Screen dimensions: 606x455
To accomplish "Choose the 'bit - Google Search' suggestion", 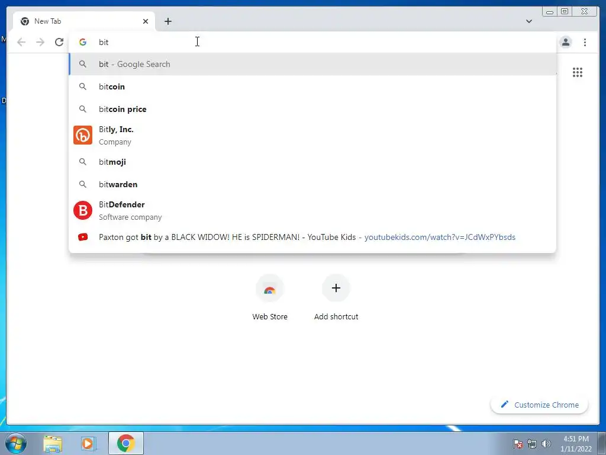I will click(x=312, y=64).
